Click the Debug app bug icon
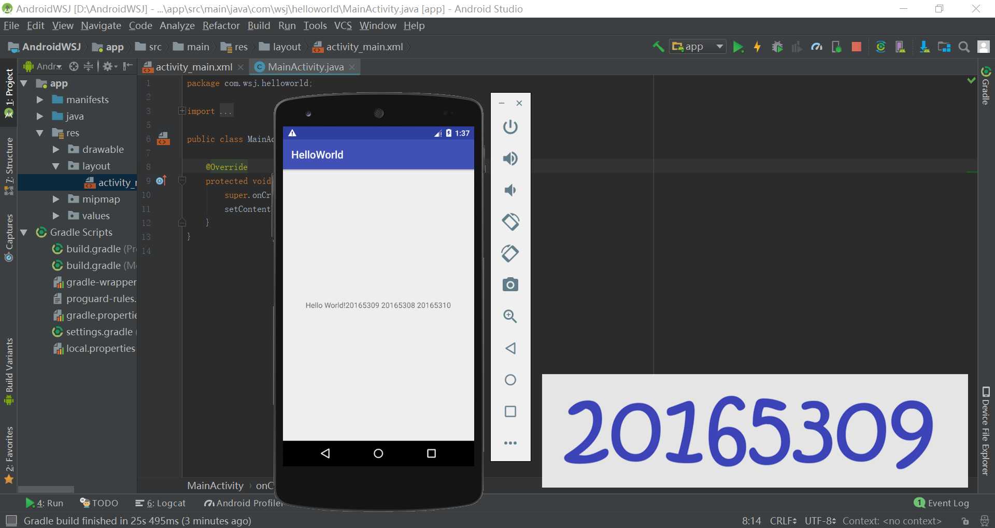 coord(777,47)
